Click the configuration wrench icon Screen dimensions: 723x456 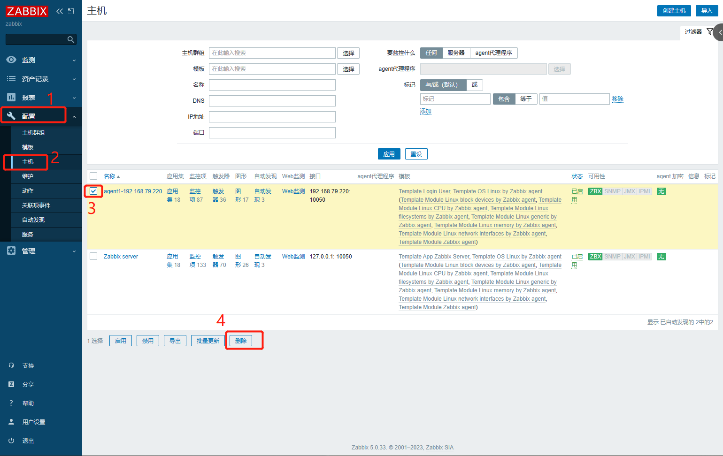(11, 116)
